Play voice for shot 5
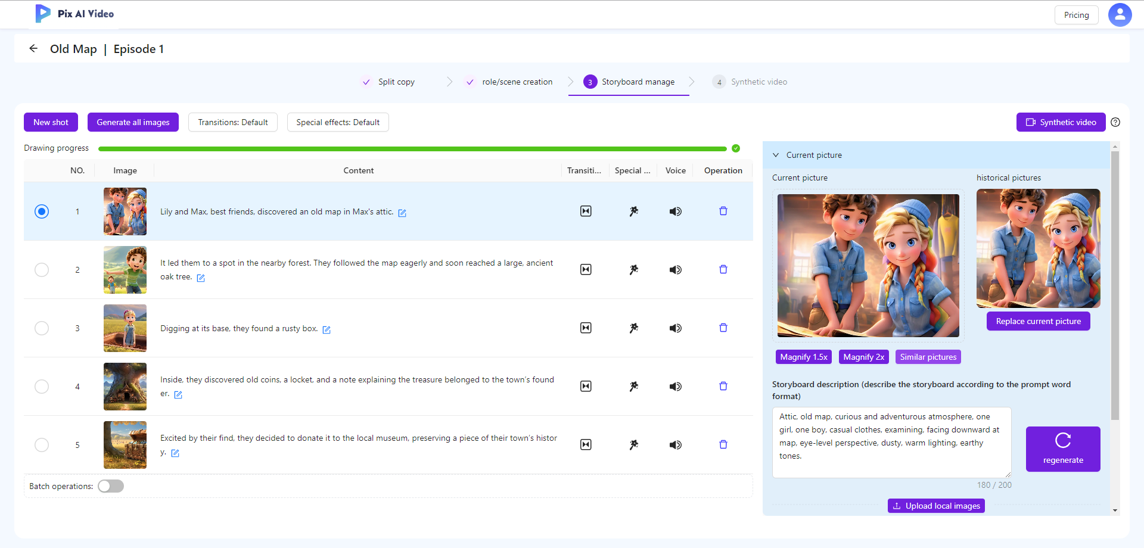Screen dimensions: 1144x548 click(x=675, y=445)
